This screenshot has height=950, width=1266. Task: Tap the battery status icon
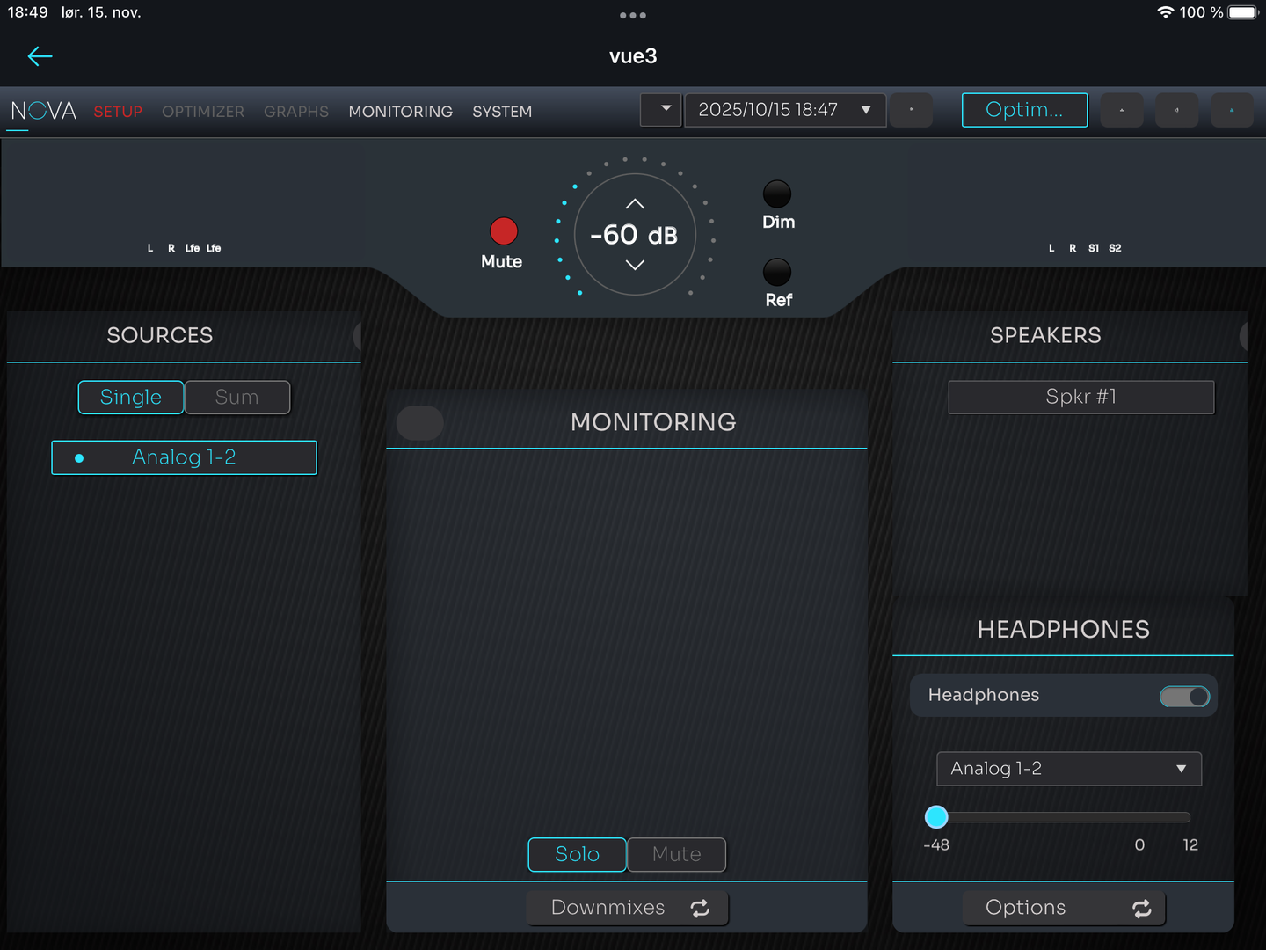(1243, 12)
